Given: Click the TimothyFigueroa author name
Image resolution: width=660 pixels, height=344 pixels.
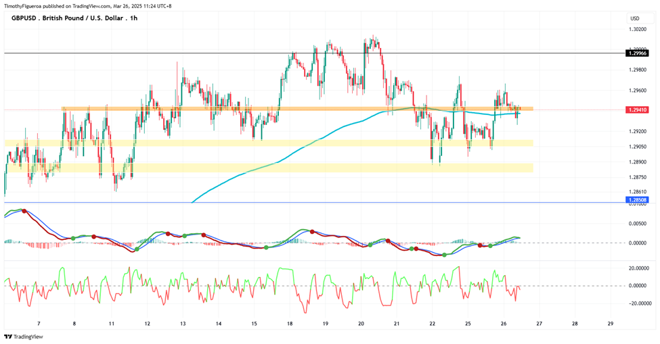Looking at the screenshot, I should (22, 6).
